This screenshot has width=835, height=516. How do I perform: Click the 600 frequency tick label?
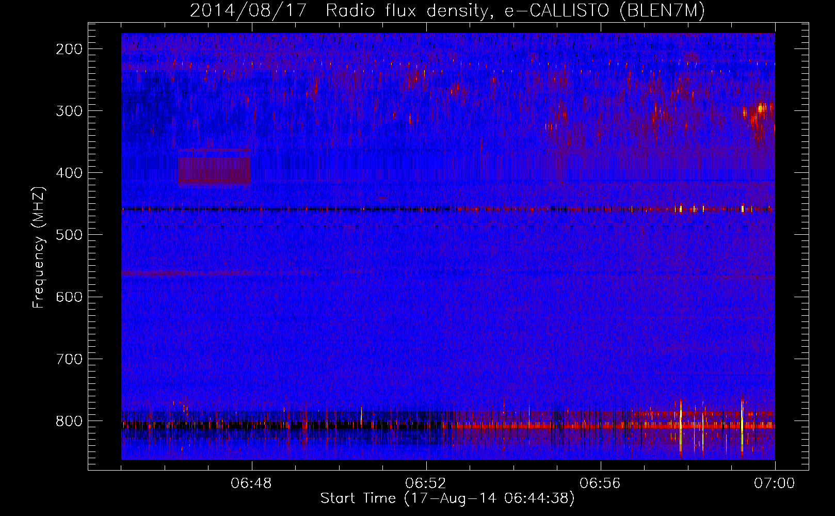[x=69, y=297]
